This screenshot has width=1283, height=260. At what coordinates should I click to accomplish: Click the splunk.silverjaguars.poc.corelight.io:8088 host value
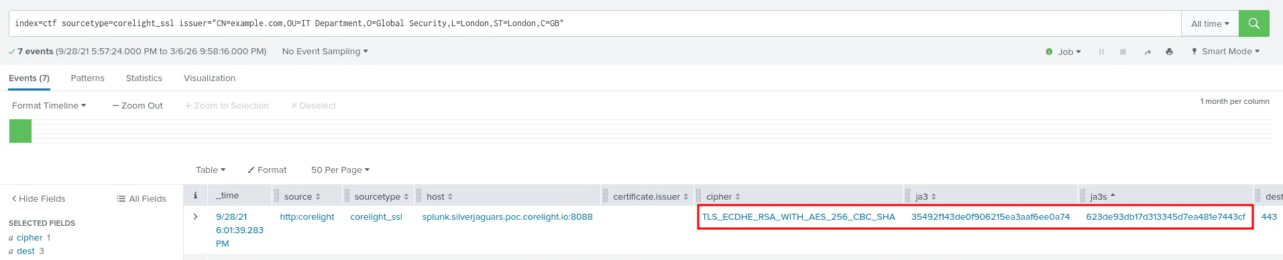tap(507, 217)
